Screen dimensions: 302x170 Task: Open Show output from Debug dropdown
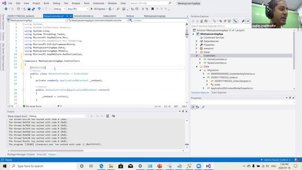click(x=58, y=116)
